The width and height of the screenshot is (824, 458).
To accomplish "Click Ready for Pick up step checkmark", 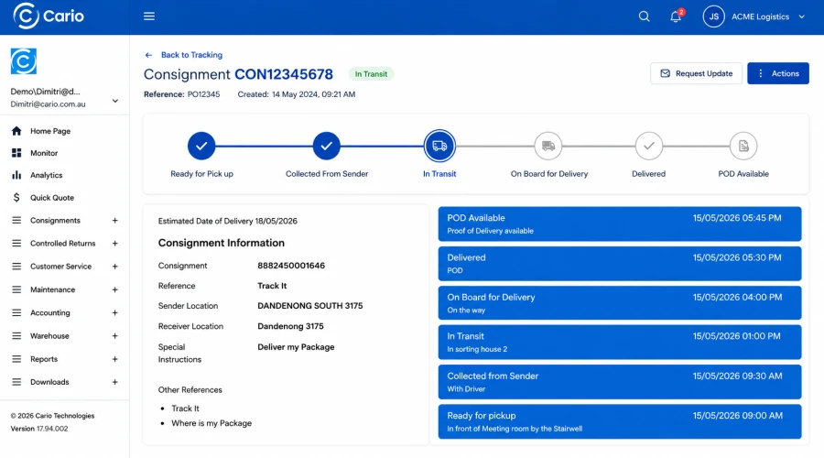I will [x=201, y=146].
